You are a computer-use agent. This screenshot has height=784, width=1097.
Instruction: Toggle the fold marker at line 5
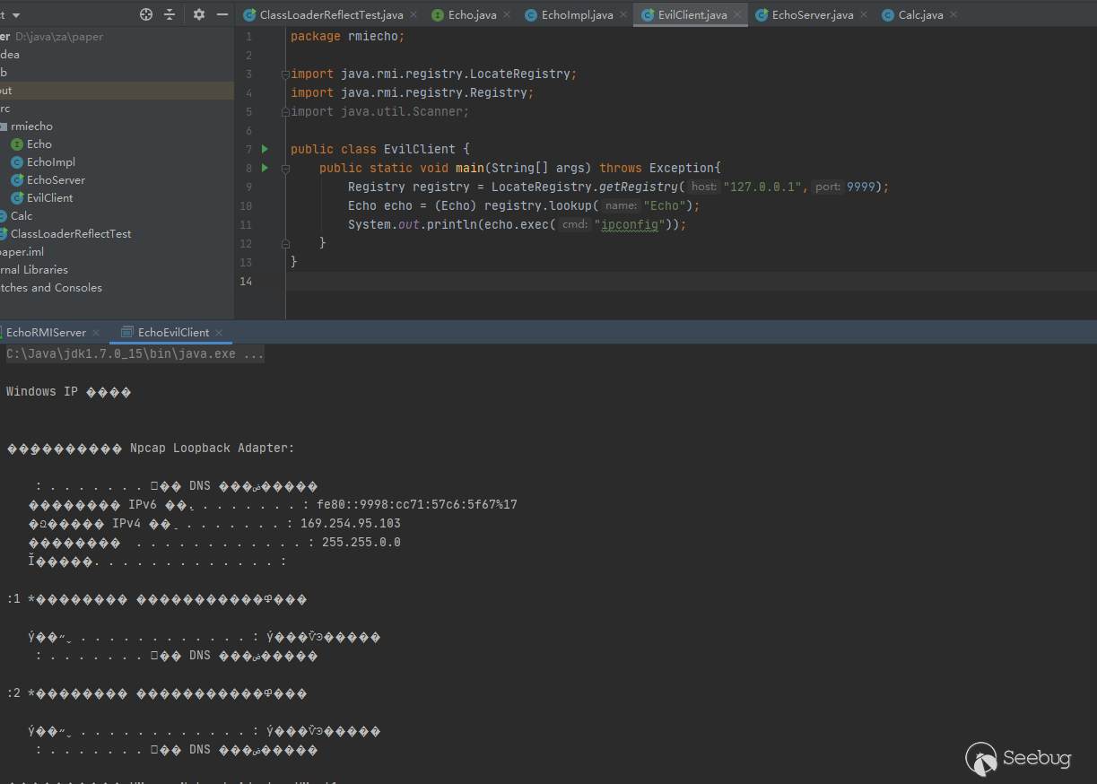click(285, 112)
